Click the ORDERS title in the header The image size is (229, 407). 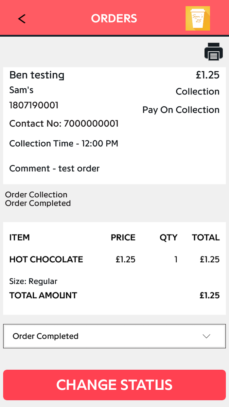(x=114, y=19)
